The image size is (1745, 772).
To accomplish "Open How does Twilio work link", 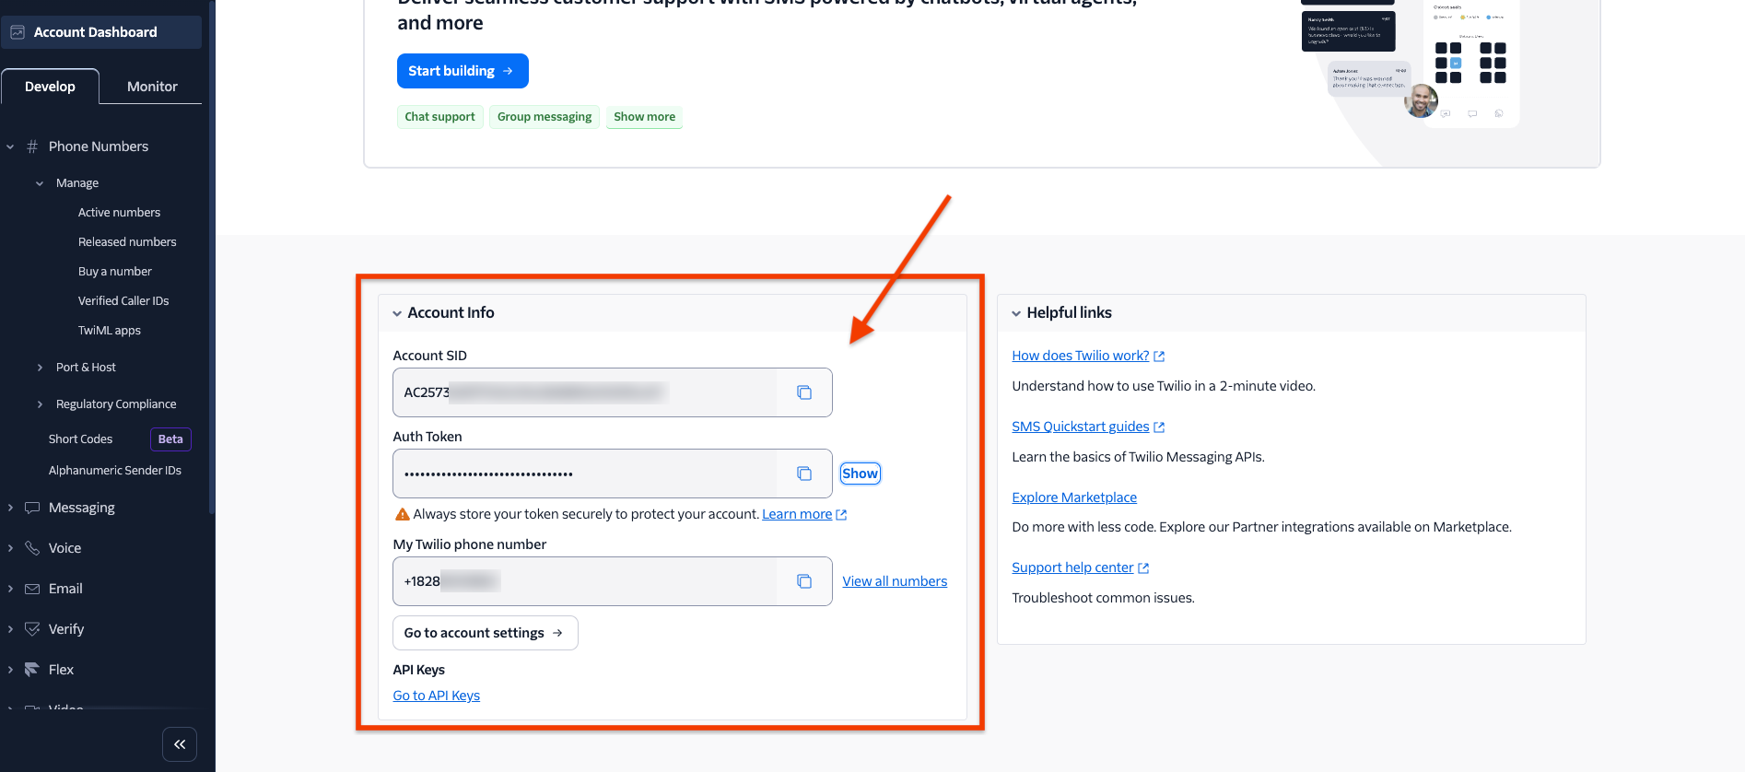I will pos(1080,356).
